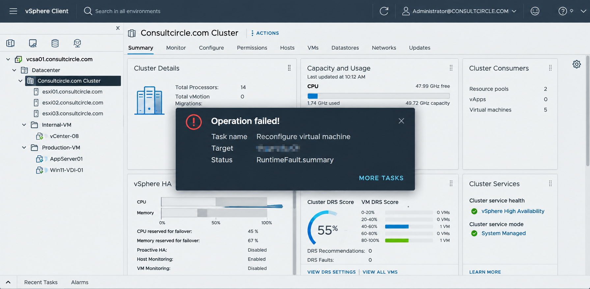Screen dimensions: 590x289
Task: Click the 80-100% VM DRS score bar
Action: pos(408,240)
